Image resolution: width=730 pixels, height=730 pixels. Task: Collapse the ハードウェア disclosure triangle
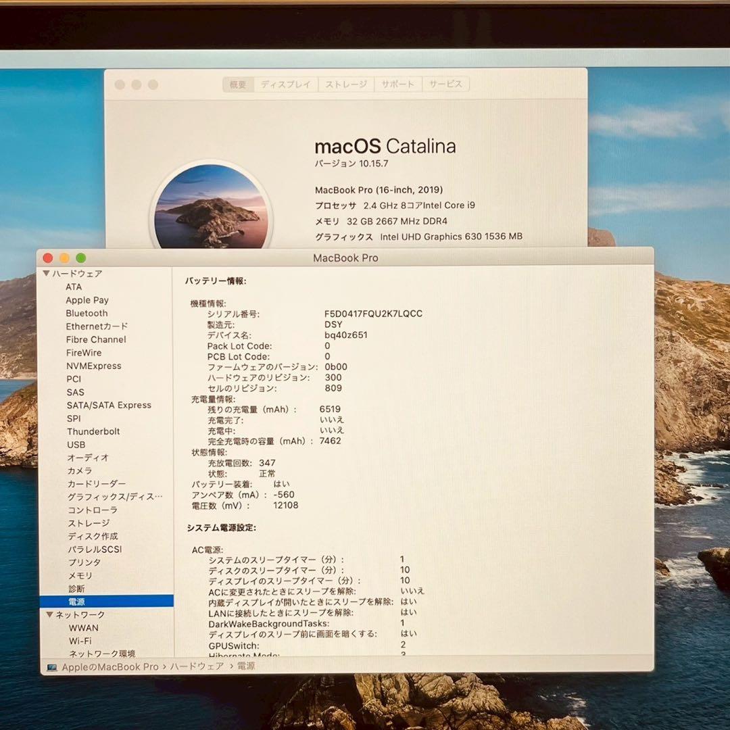(x=47, y=273)
